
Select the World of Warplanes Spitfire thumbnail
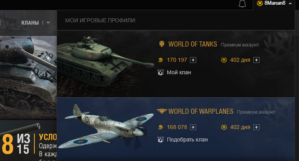[106, 127]
